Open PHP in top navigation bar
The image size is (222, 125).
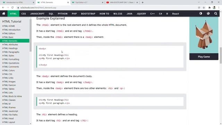tap(74, 14)
